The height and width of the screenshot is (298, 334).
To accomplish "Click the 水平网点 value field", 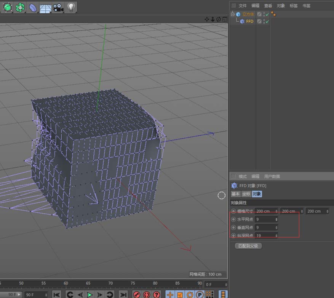I will 265,219.
